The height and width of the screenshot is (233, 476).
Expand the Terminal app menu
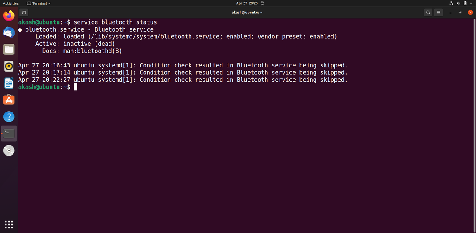click(x=39, y=3)
